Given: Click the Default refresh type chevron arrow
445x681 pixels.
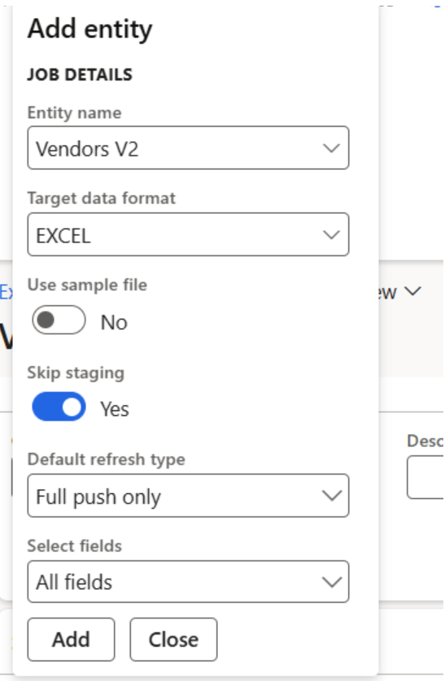Looking at the screenshot, I should pos(332,495).
